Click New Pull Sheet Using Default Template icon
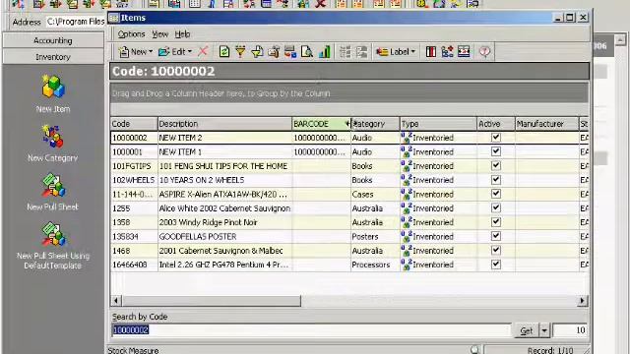630x354 pixels. pyautogui.click(x=53, y=234)
